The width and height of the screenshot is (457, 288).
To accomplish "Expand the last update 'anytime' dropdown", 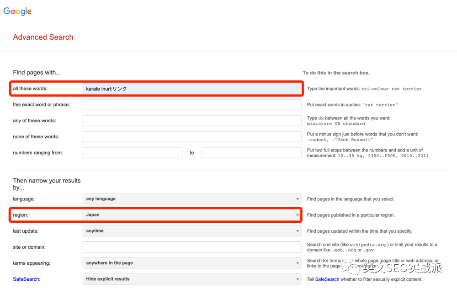I will click(x=192, y=231).
